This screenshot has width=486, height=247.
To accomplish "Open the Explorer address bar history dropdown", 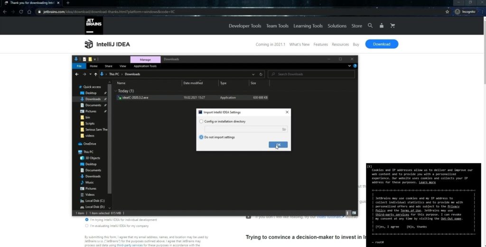I will (253, 74).
